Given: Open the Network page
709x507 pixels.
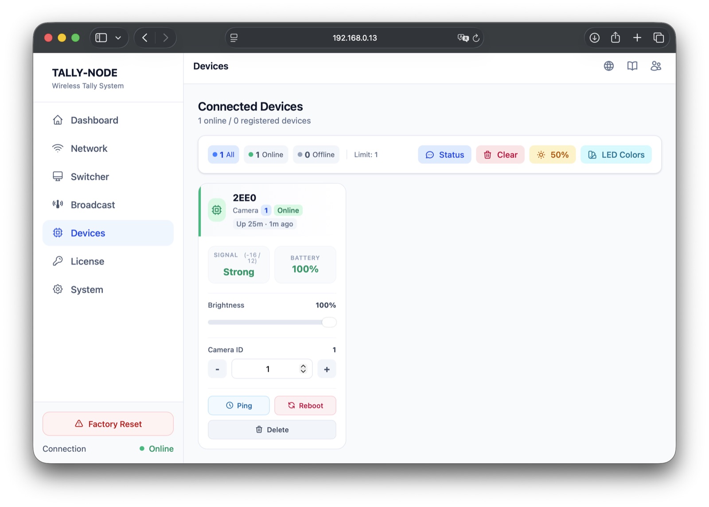Looking at the screenshot, I should point(108,148).
